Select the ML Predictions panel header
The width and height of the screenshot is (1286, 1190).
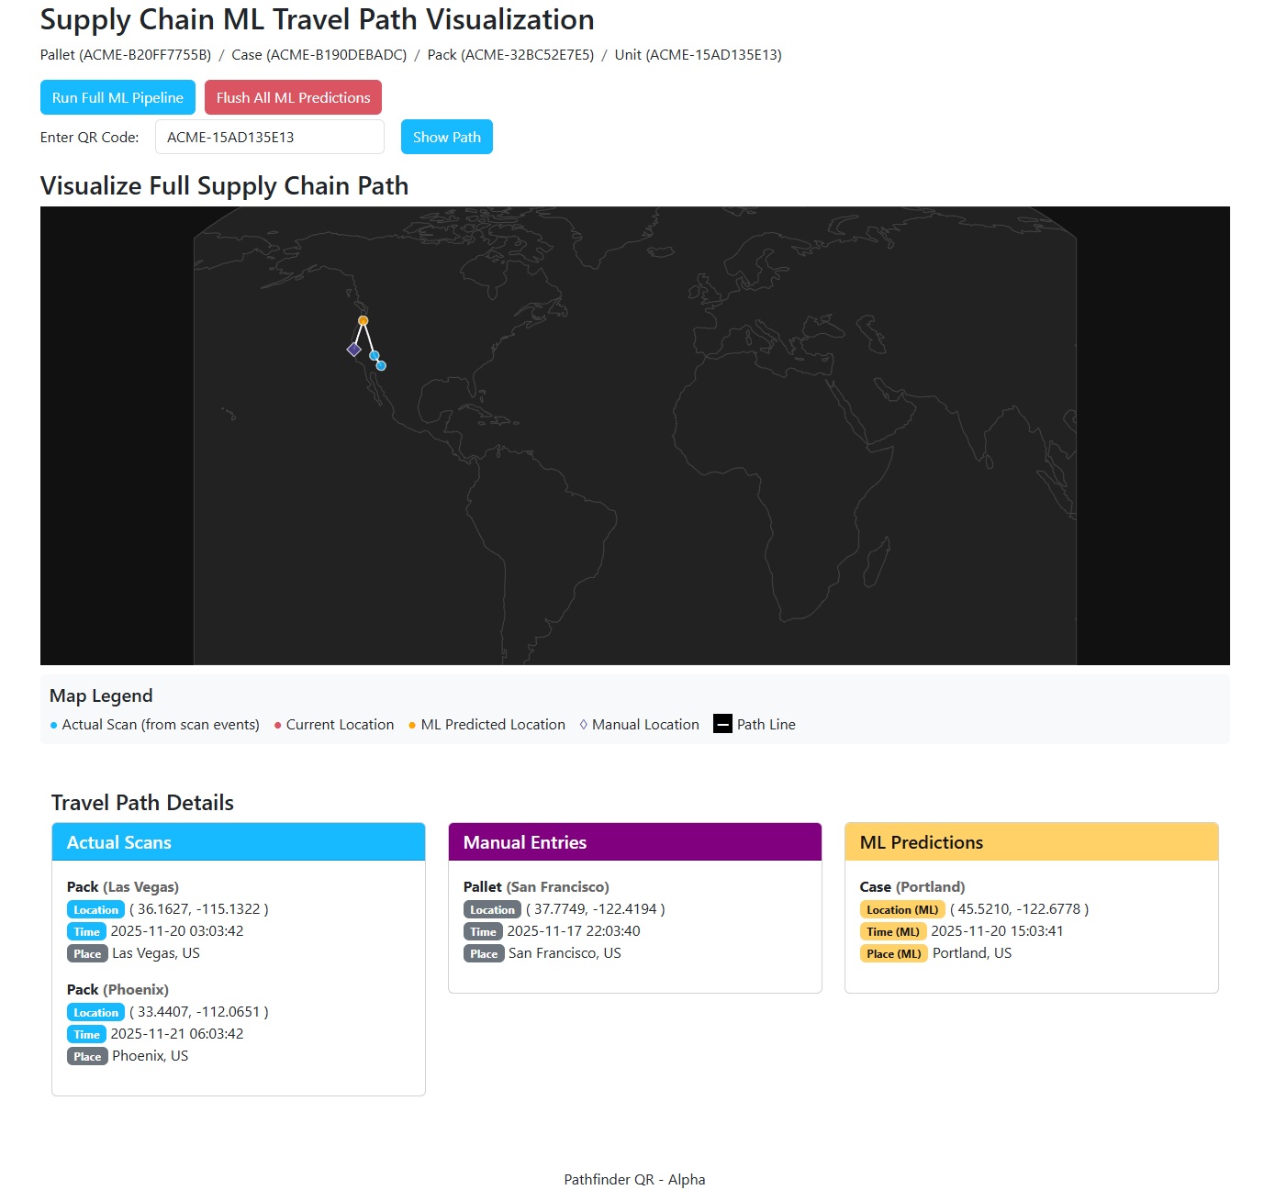point(1031,841)
